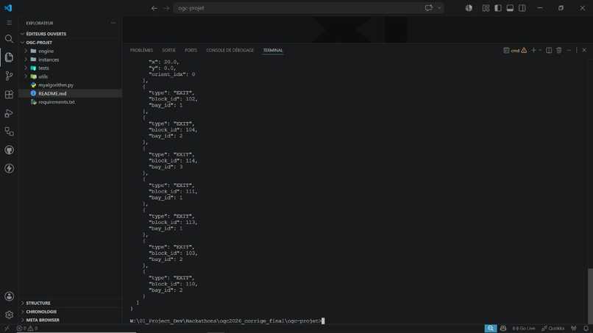
Task: Kill the terminal with the trash icon
Action: coord(559,50)
